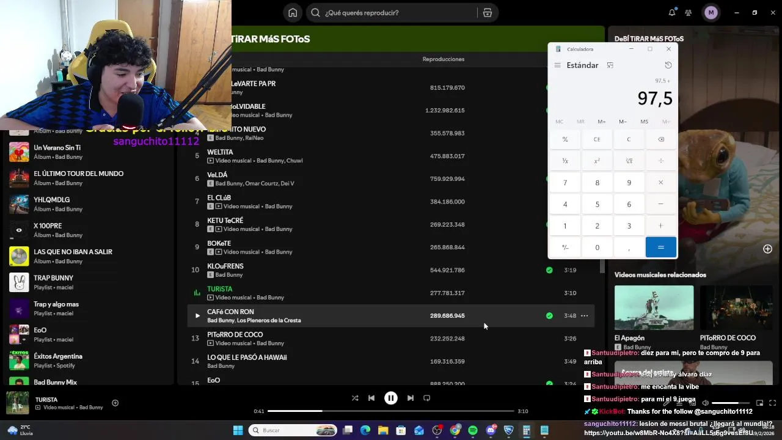Play CAFé CON RON track

tap(197, 316)
